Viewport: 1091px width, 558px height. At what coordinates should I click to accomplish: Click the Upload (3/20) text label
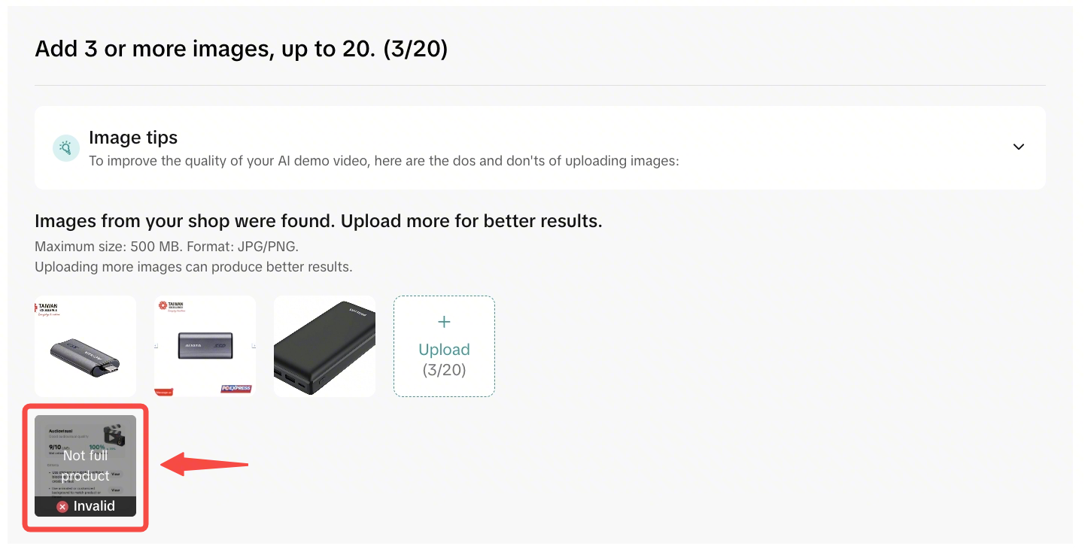click(444, 359)
